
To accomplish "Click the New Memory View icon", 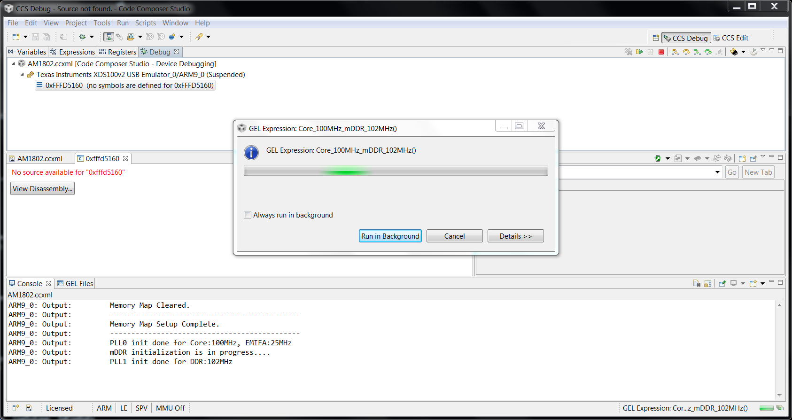I will pos(742,158).
